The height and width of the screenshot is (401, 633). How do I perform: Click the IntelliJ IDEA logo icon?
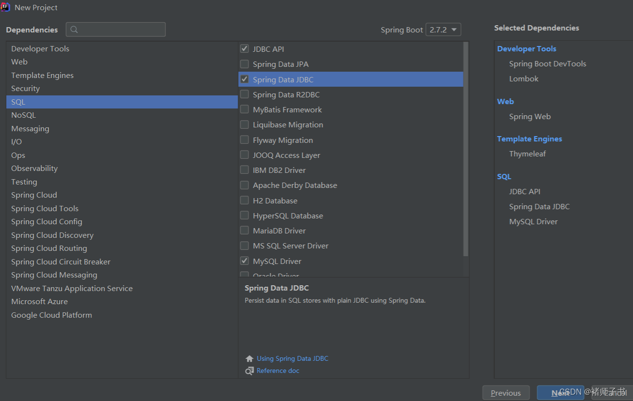[5, 7]
